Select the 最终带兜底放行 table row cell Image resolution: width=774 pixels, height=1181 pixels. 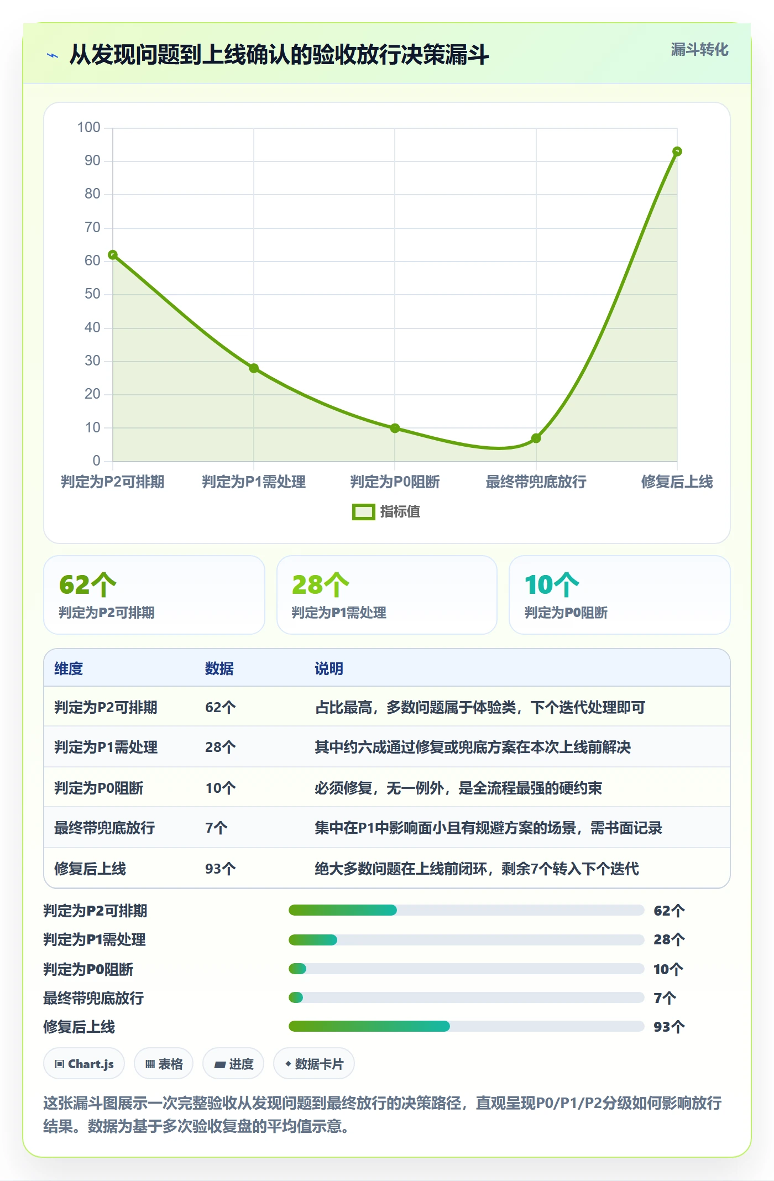point(104,828)
